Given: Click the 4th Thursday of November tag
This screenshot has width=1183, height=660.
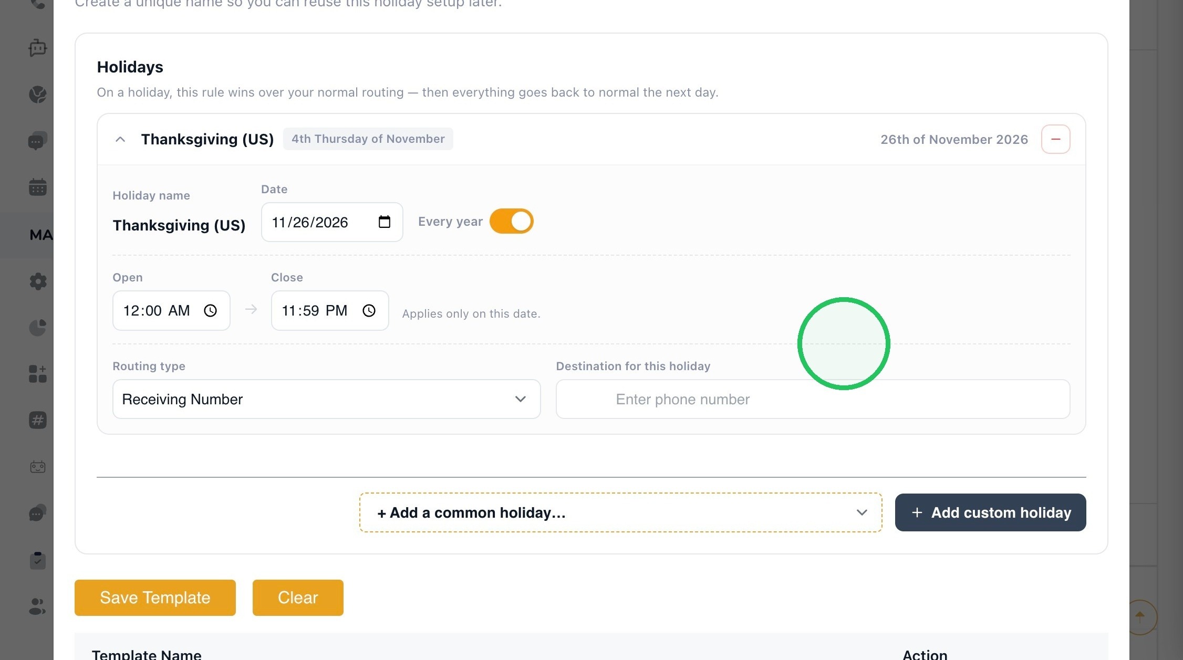Looking at the screenshot, I should (x=368, y=139).
